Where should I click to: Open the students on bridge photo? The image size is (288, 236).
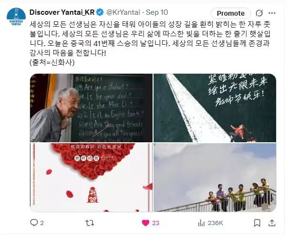coord(215,177)
